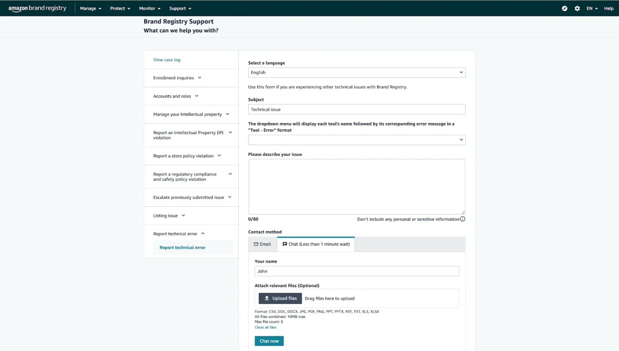619x351 pixels.
Task: Open the Select a language dropdown
Action: pos(356,73)
